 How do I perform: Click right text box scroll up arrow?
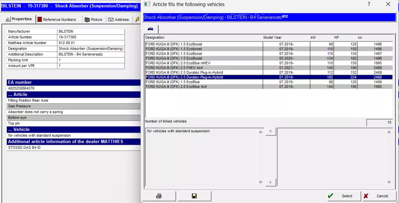point(389,132)
